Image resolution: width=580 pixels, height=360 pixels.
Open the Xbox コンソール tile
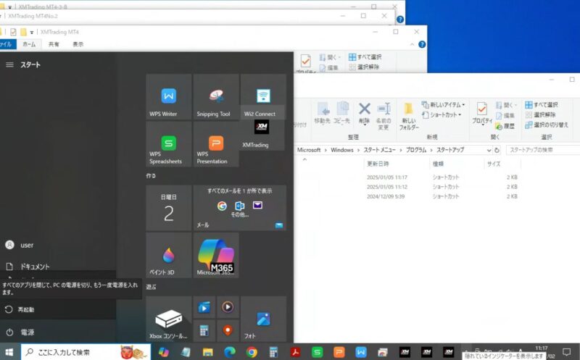point(169,319)
